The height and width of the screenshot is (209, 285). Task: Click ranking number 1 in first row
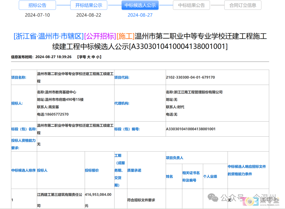point(12,200)
